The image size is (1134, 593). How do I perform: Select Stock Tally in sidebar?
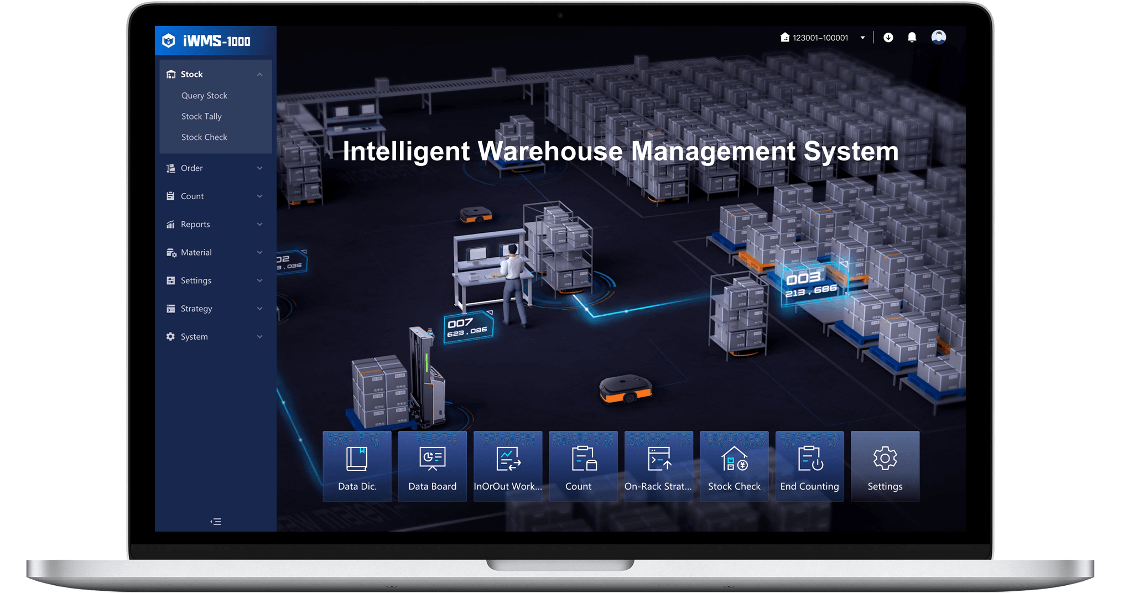201,117
